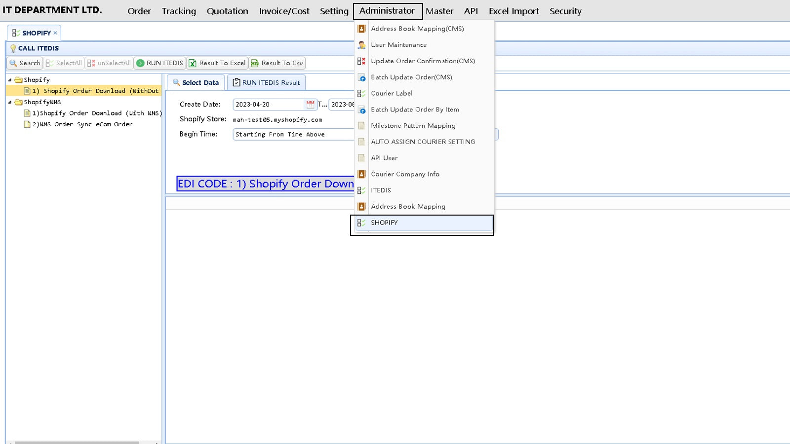790x444 pixels.
Task: Click SelectAll in the toolbar
Action: tap(64, 63)
